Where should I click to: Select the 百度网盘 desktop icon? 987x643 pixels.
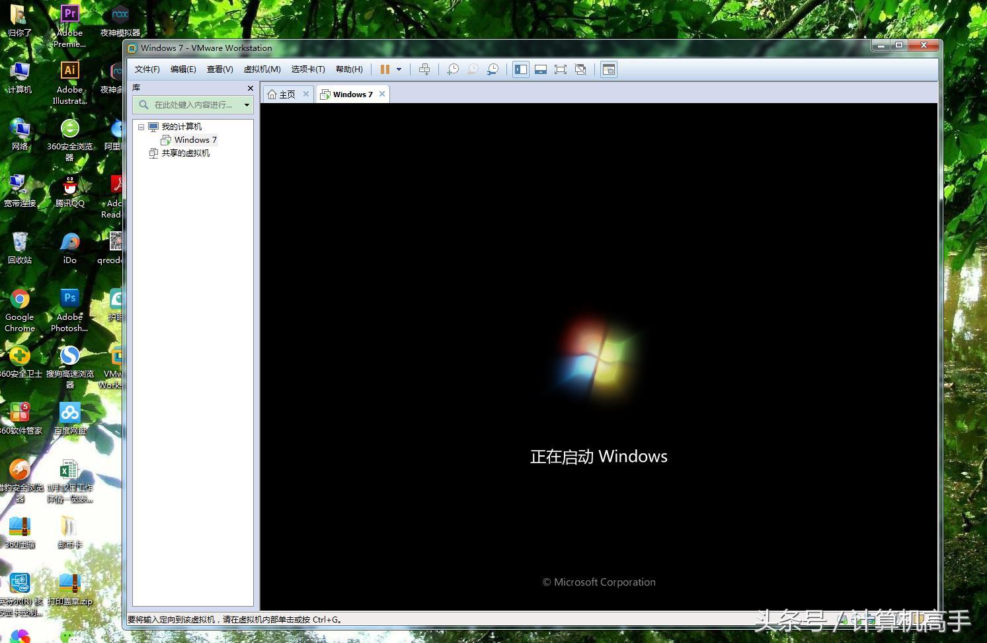tap(69, 418)
